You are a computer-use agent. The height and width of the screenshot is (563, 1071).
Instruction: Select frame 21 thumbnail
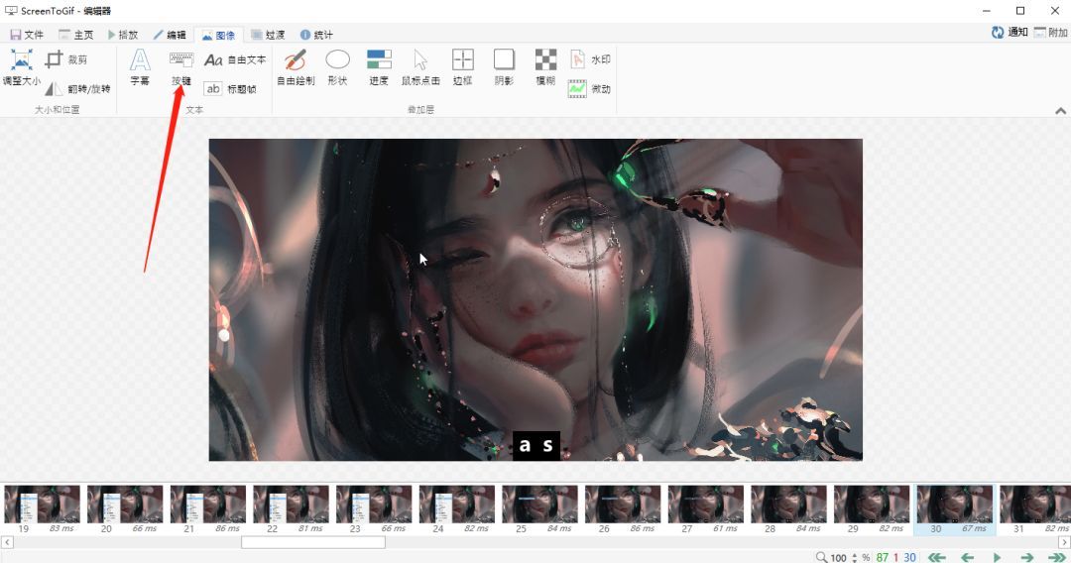pos(207,509)
